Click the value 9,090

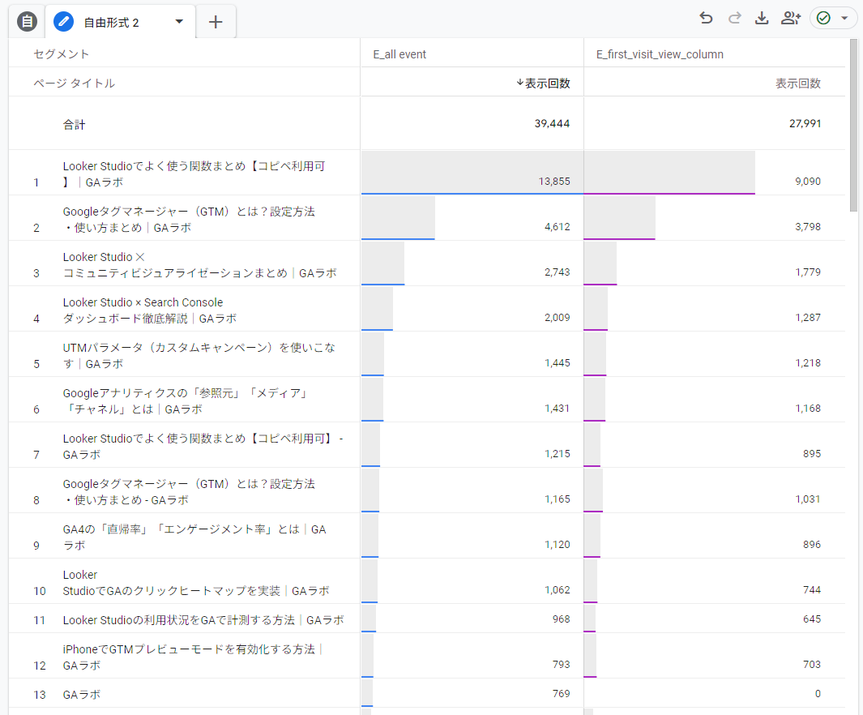click(x=807, y=181)
